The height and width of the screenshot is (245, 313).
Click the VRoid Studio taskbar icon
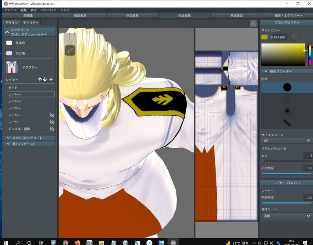tap(173, 243)
